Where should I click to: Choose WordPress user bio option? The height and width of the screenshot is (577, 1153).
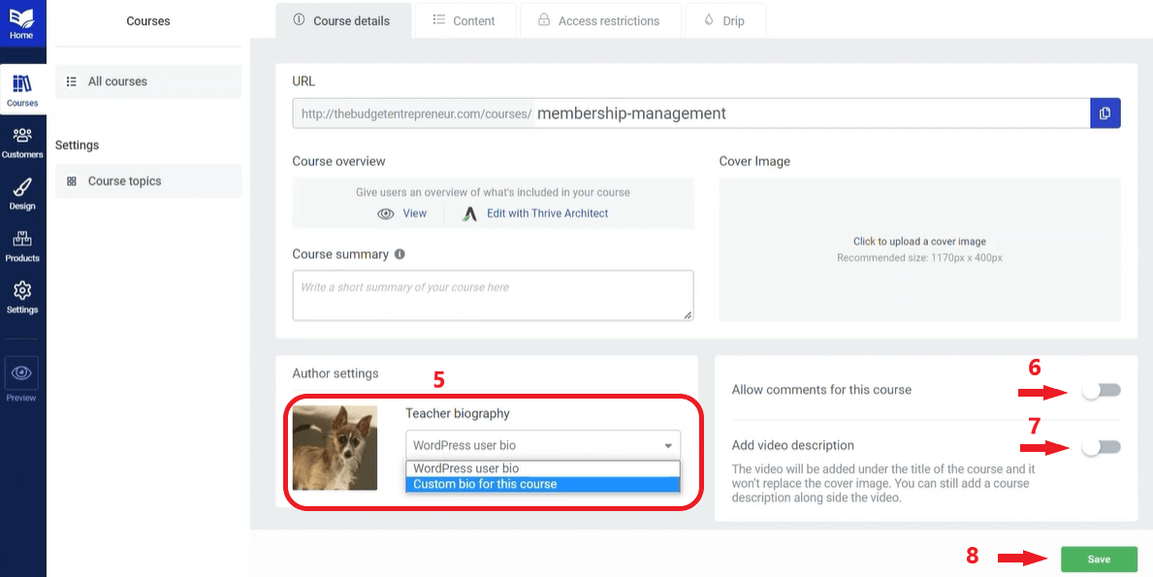click(x=543, y=468)
